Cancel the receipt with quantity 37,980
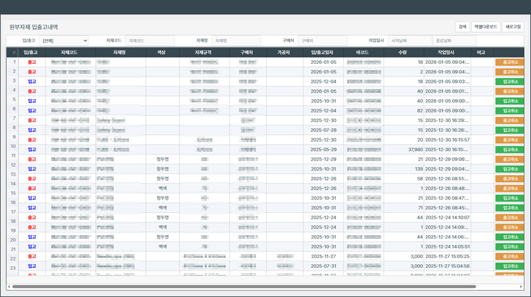The width and height of the screenshot is (531, 297). click(509, 150)
